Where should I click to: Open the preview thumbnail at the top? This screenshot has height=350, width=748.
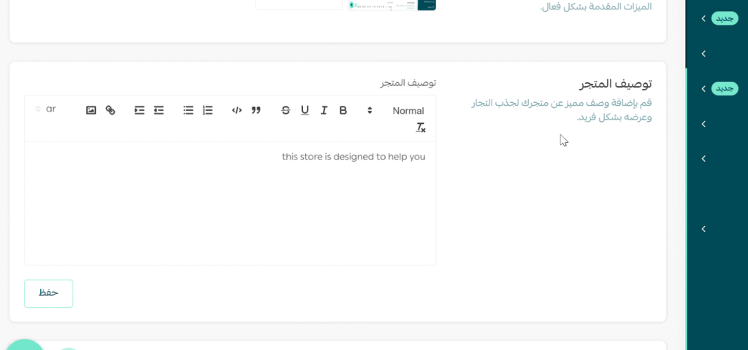click(x=392, y=5)
